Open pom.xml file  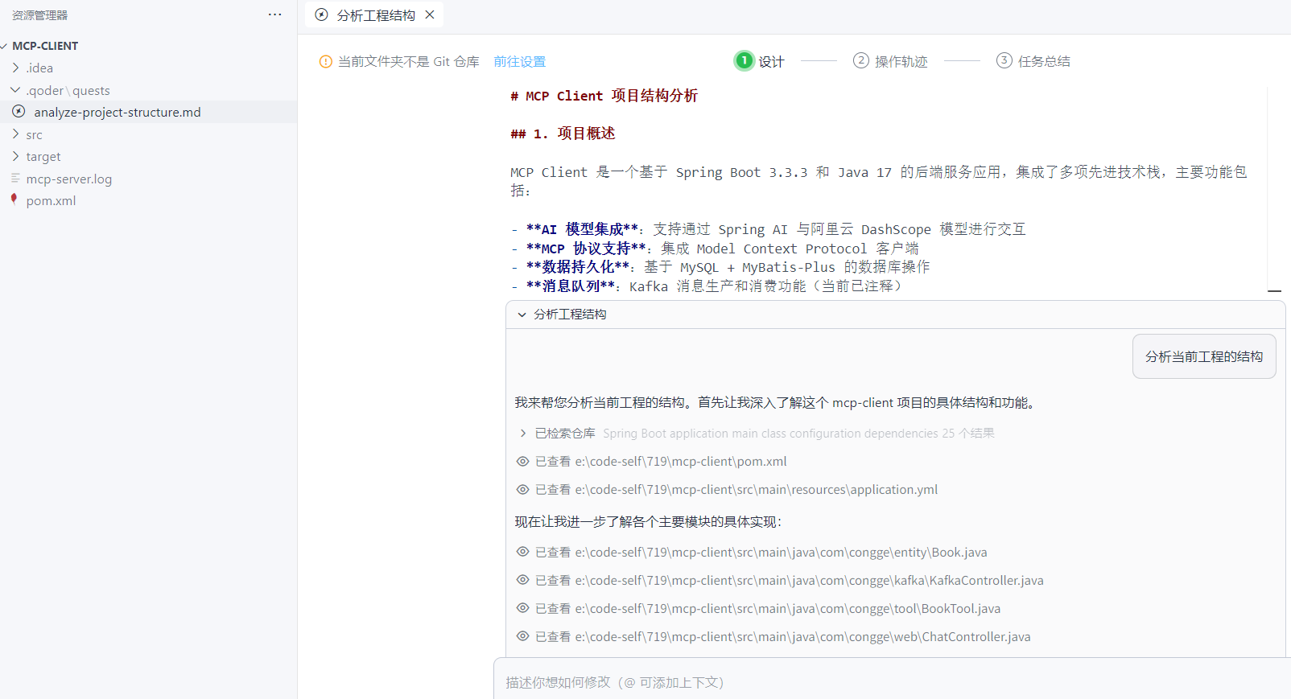[51, 200]
